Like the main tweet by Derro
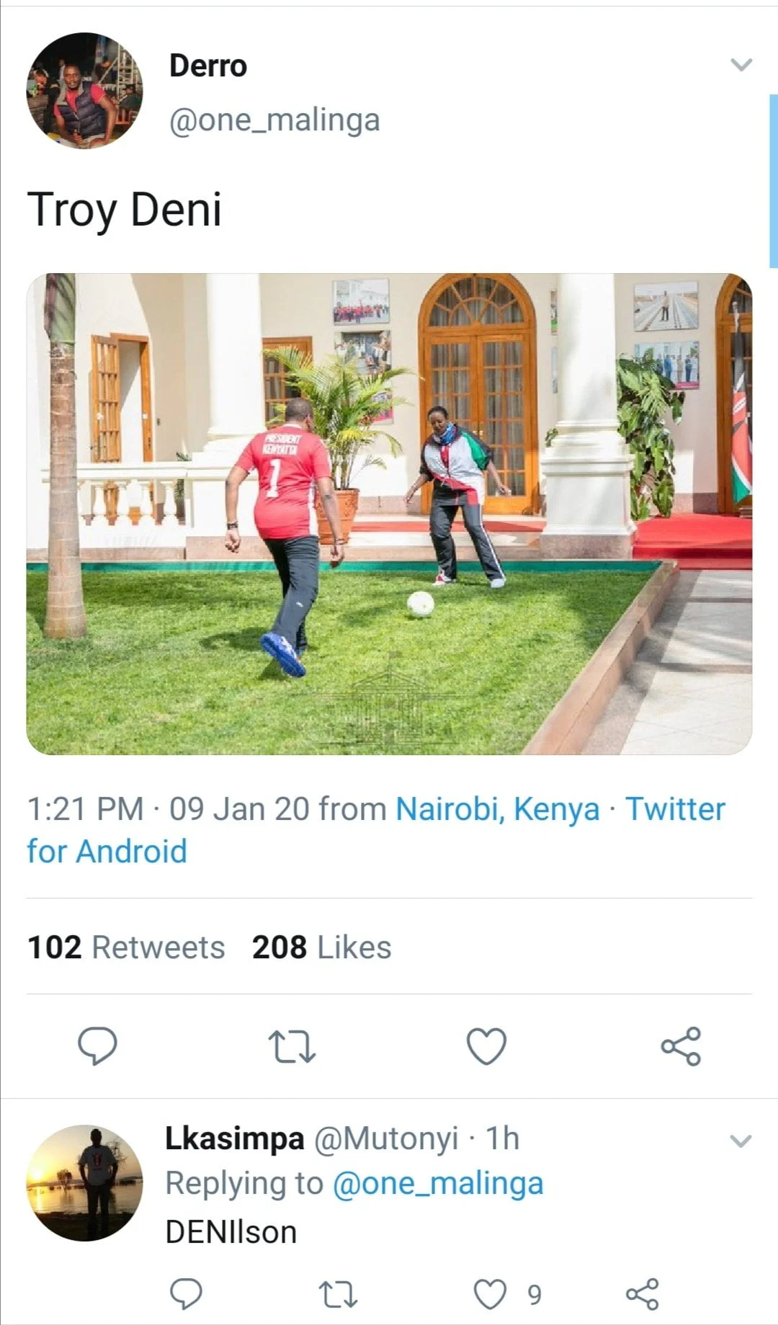The image size is (778, 1325). 486,1046
